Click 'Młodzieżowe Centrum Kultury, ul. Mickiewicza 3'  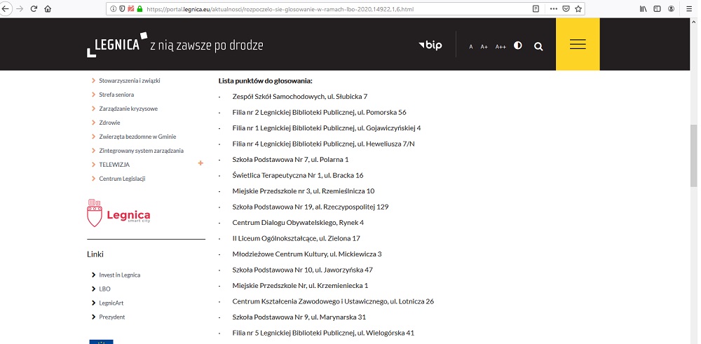pos(307,254)
